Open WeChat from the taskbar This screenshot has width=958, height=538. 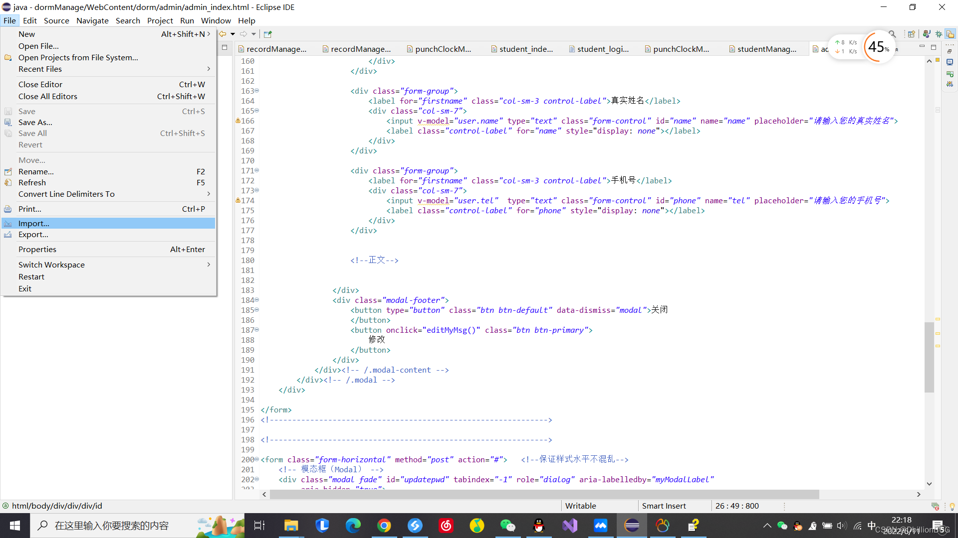pyautogui.click(x=508, y=526)
